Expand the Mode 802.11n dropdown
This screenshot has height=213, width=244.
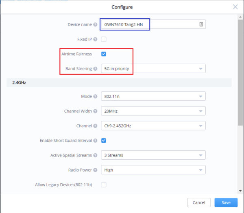point(153,97)
